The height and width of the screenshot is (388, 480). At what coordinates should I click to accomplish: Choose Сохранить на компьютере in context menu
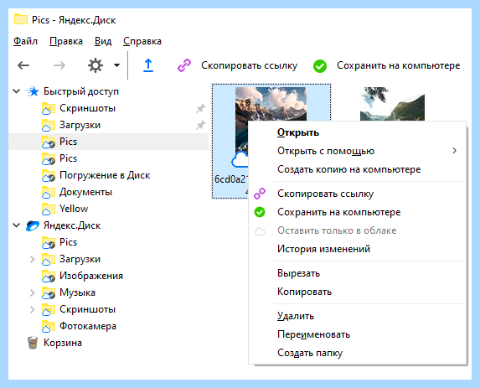[x=339, y=212]
